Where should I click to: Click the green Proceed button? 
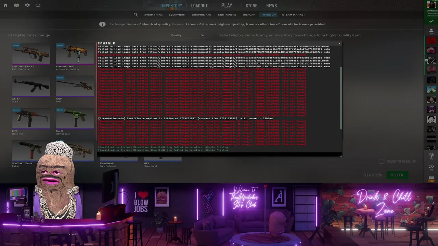tap(397, 175)
